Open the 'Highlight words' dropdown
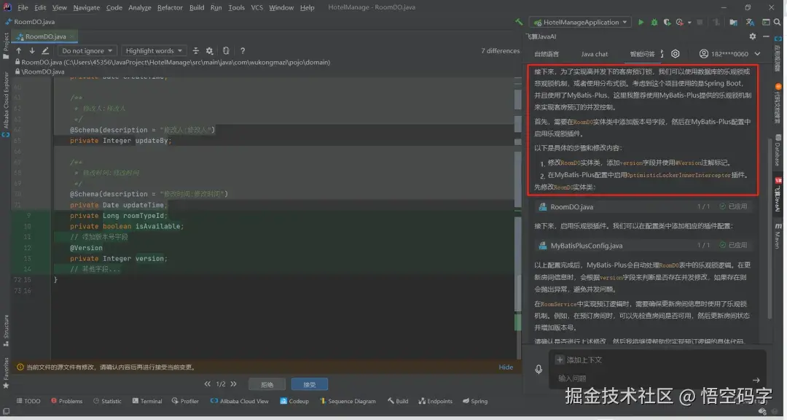The image size is (787, 420). click(x=154, y=51)
